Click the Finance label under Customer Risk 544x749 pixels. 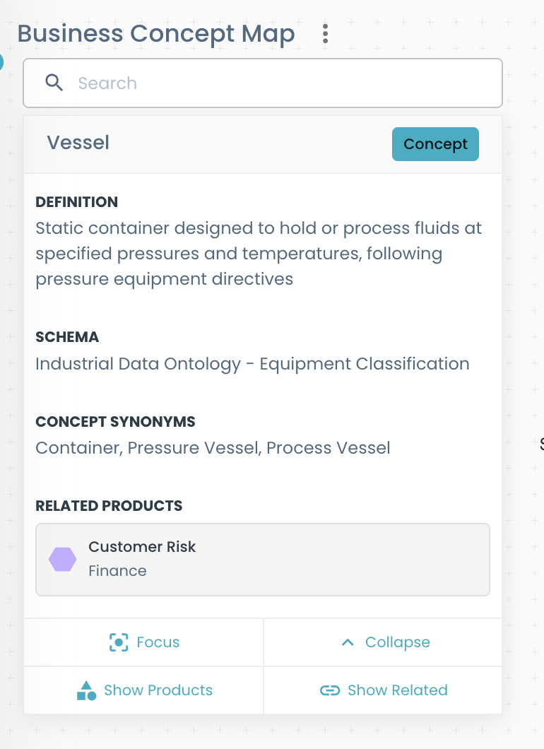coord(117,571)
